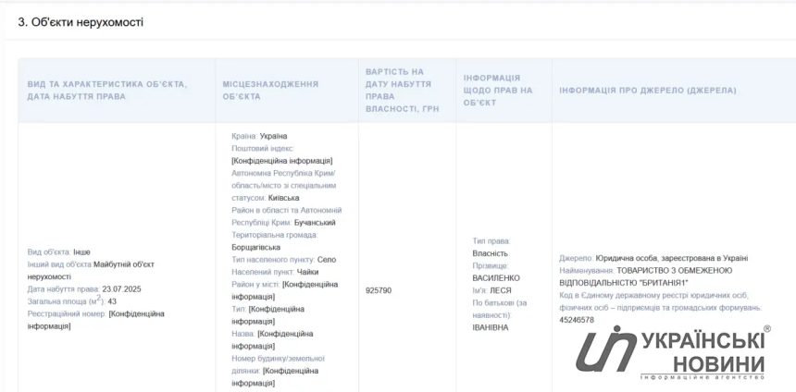Click the acquisition date 23.07.2025
This screenshot has width=796, height=392.
click(x=120, y=288)
